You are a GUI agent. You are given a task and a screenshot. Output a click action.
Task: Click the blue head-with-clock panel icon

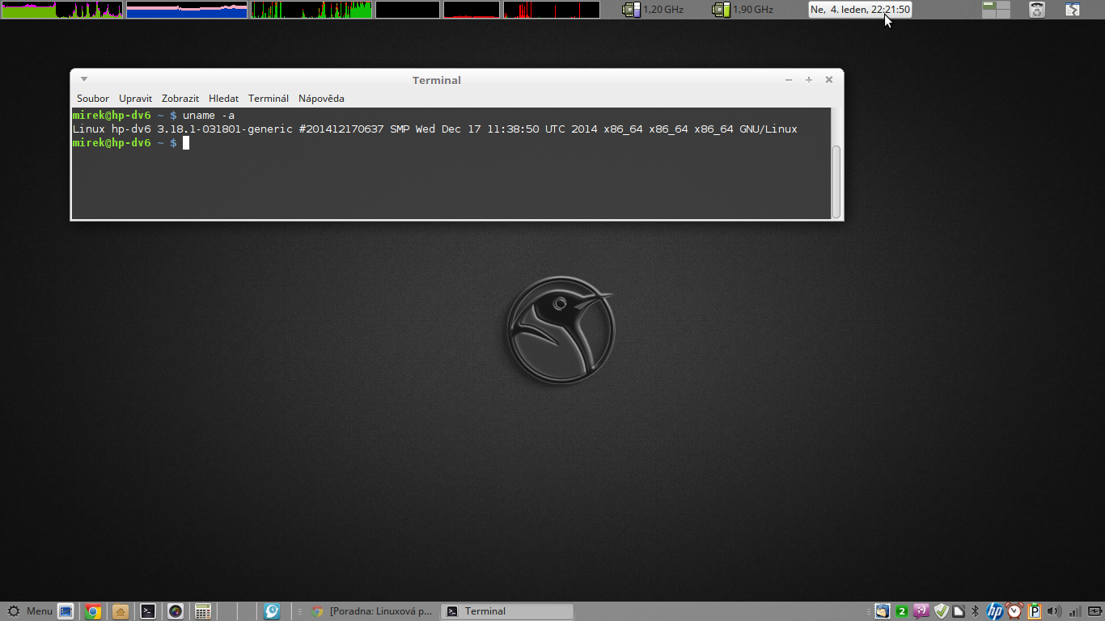(x=273, y=611)
